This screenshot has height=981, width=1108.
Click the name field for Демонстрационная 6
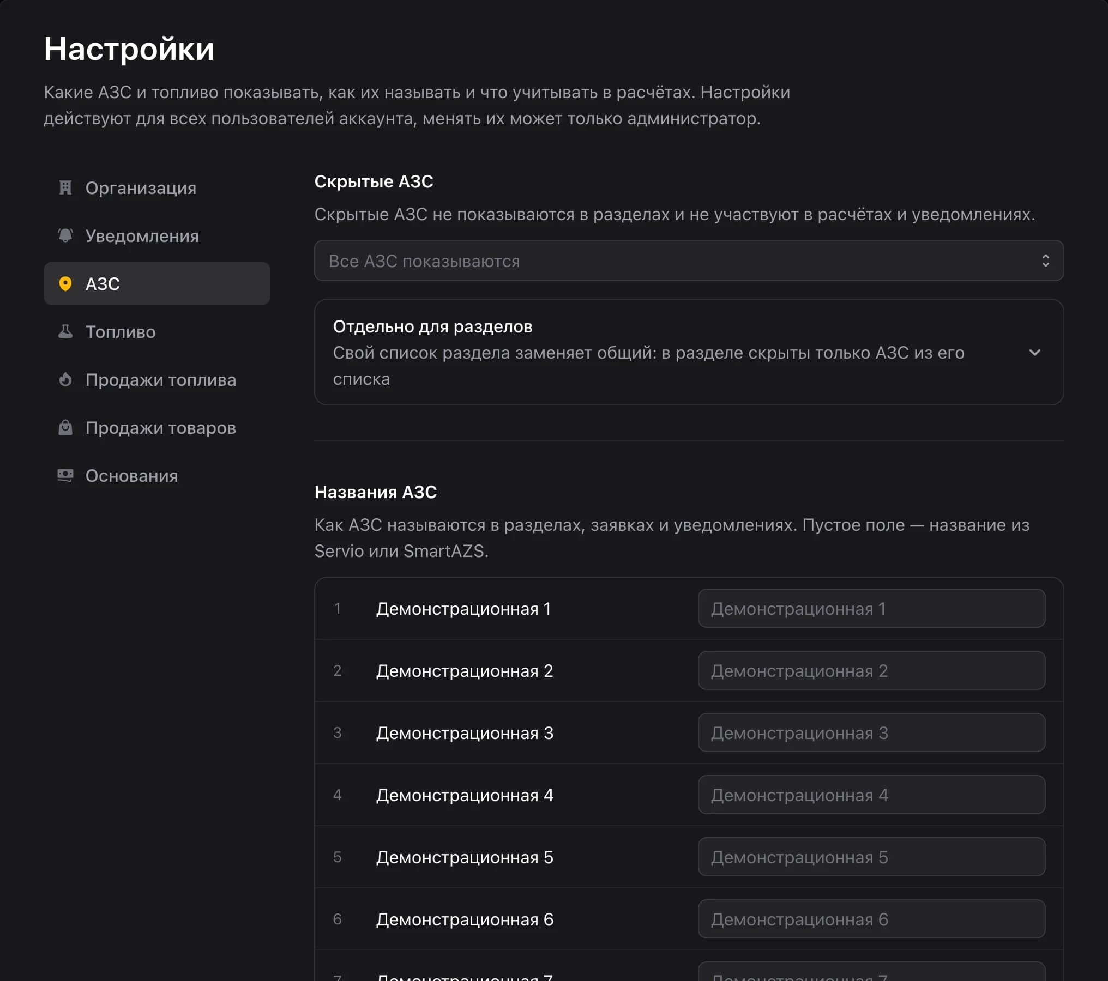coord(871,919)
